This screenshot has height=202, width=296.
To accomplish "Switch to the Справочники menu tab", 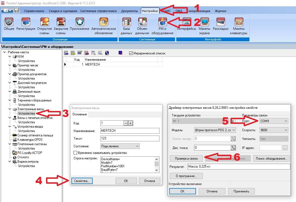I will (x=34, y=11).
